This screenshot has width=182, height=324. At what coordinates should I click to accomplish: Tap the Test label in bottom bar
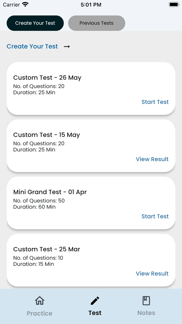(x=95, y=313)
